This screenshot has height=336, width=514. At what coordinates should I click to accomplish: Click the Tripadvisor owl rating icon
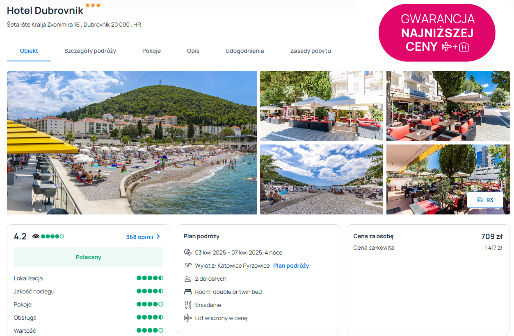click(36, 237)
